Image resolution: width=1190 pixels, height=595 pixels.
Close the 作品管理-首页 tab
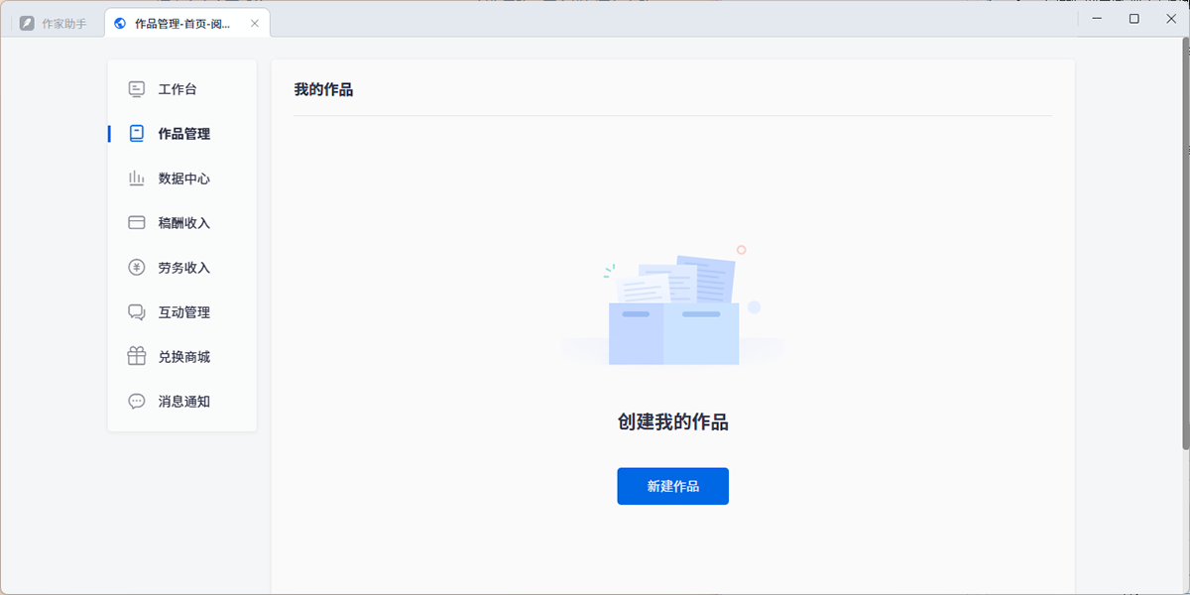tap(255, 23)
